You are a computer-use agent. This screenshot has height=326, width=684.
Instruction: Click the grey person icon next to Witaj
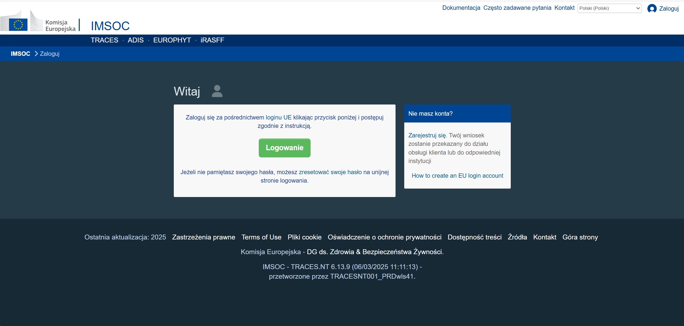[217, 91]
